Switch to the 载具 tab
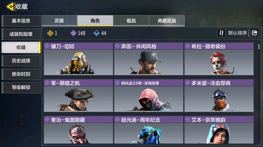 coord(131,21)
